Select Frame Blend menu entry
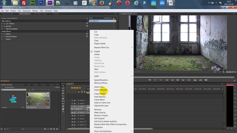Image resolution: width=237 pixels, height=133 pixels. coord(112,100)
